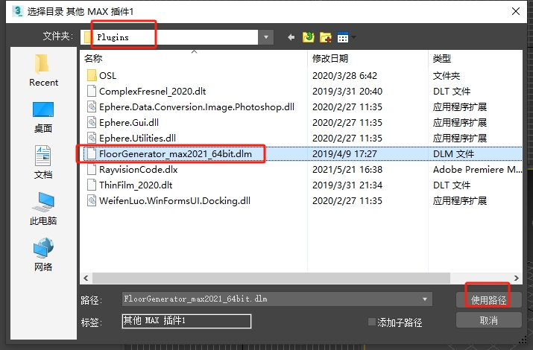This screenshot has height=350, width=533.
Task: Click the 使用路径 button
Action: tap(488, 300)
